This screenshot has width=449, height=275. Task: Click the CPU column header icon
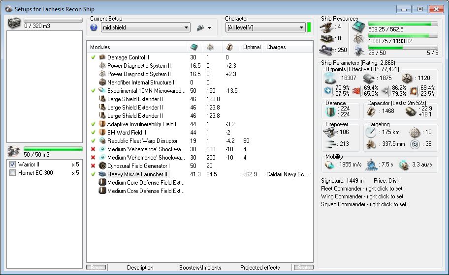point(194,47)
